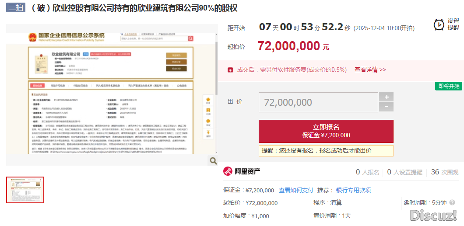Click the alarm clock reminder icon
Screen dimensions: 464x226
439,24
